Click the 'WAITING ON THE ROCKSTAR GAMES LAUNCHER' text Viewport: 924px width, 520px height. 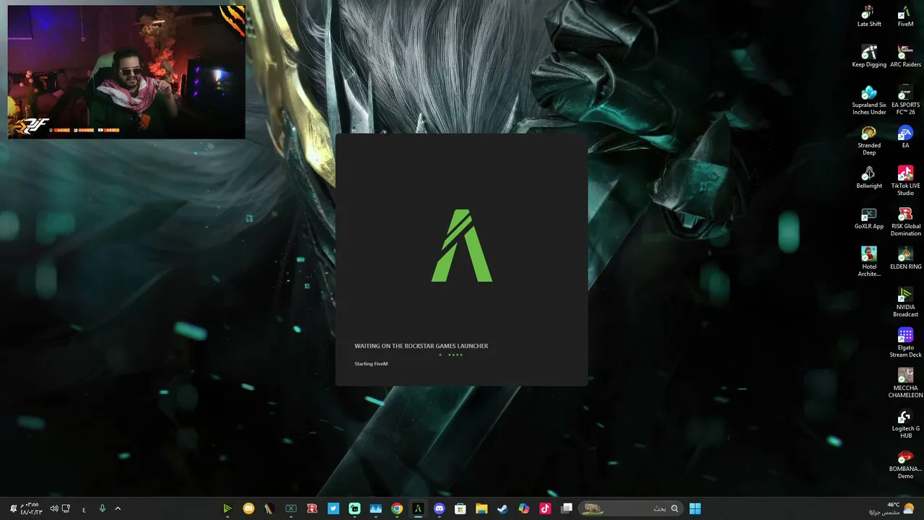coord(421,346)
